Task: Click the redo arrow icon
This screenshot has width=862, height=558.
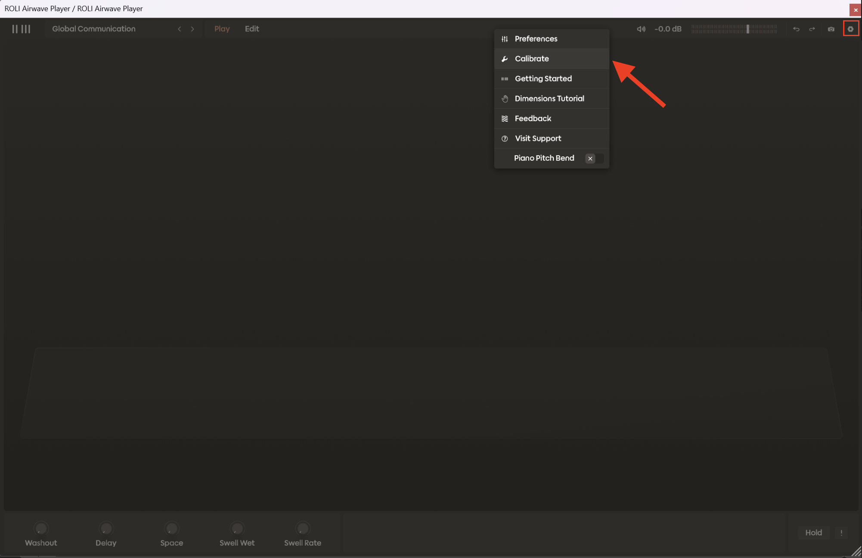Action: pyautogui.click(x=812, y=29)
